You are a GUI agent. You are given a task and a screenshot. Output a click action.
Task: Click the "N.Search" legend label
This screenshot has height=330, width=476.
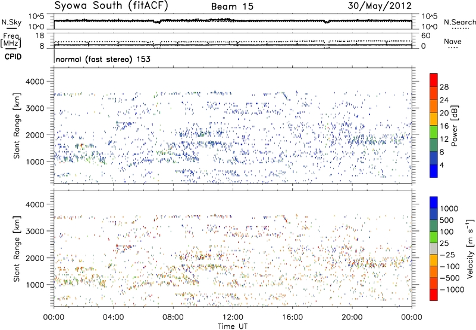[x=459, y=22]
